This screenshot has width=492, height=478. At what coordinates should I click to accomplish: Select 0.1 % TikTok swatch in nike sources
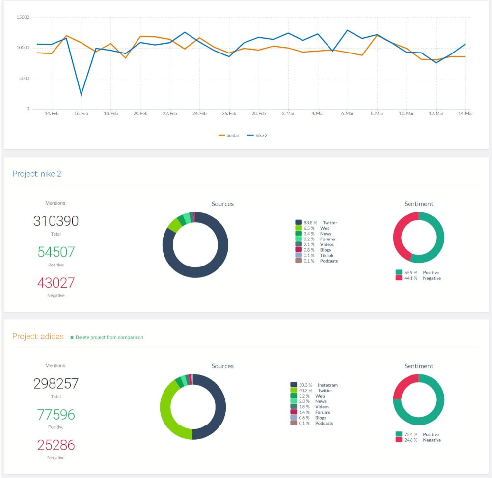[299, 255]
